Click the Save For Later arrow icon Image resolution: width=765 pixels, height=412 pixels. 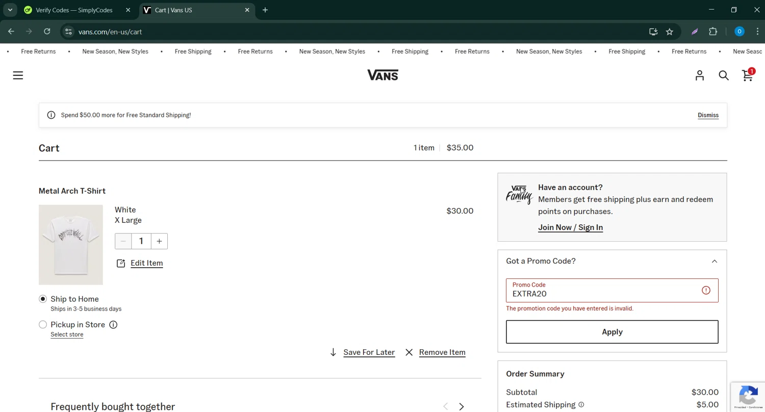[333, 352]
